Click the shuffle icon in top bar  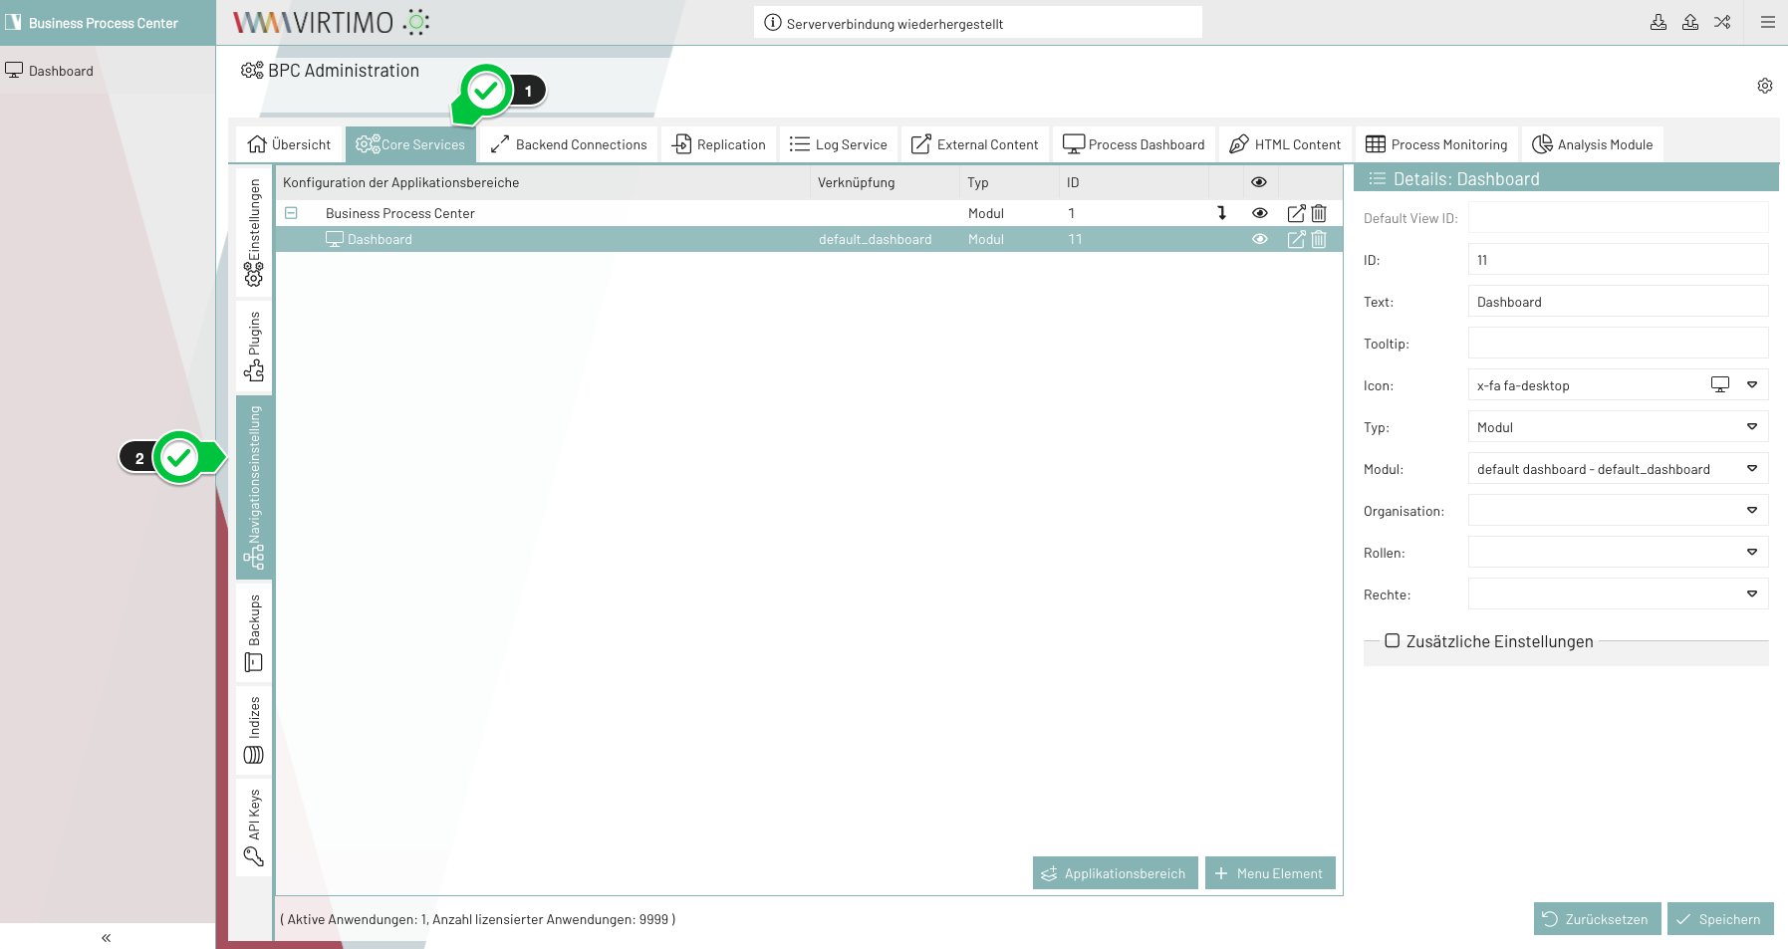click(1722, 22)
